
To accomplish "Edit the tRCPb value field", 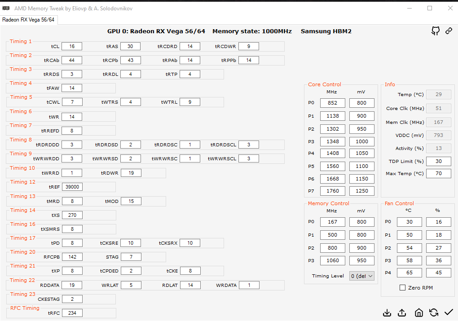I will (x=130, y=60).
